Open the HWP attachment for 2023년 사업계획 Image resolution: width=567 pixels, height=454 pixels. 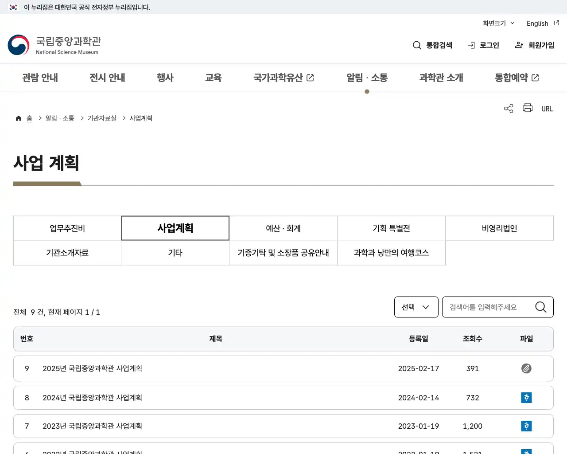click(526, 426)
